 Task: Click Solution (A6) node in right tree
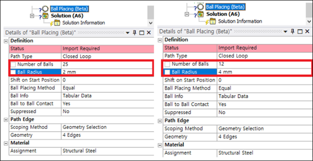223,14
